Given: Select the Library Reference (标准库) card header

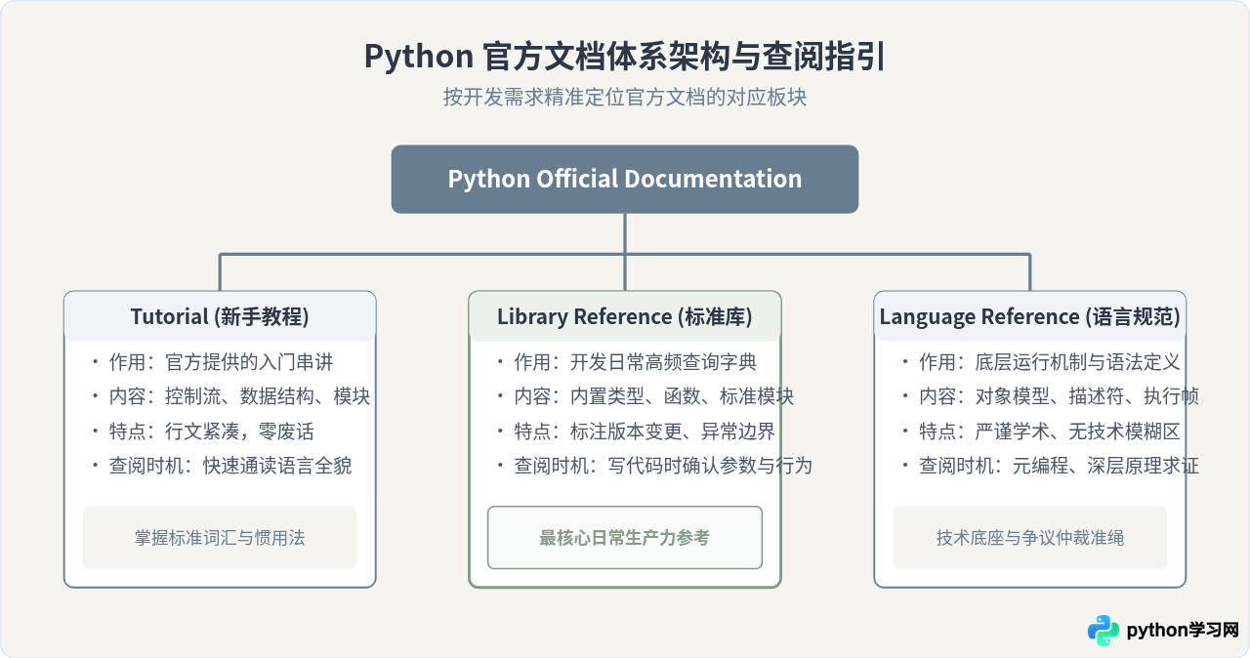Looking at the screenshot, I should [x=625, y=316].
